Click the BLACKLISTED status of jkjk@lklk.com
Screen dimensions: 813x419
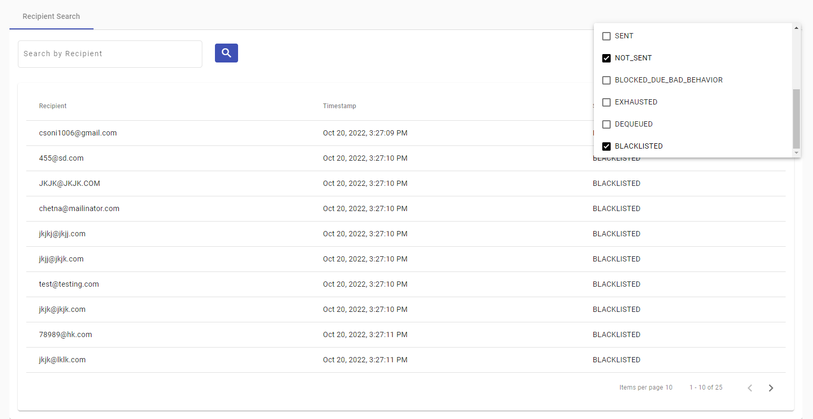pos(616,360)
